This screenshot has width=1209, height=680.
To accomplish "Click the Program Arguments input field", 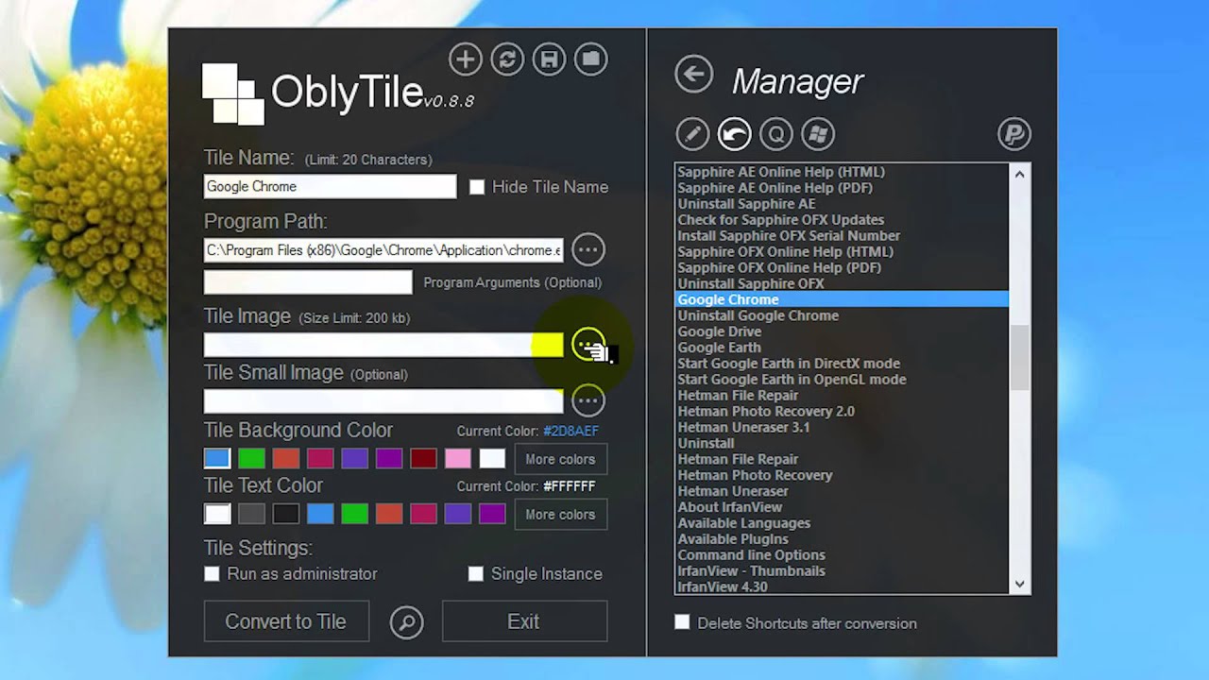I will click(308, 282).
